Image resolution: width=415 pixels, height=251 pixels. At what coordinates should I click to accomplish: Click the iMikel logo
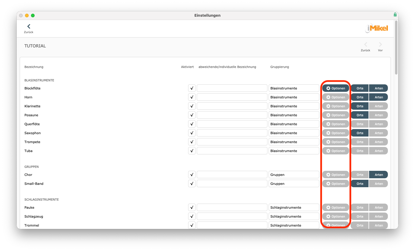pyautogui.click(x=377, y=28)
